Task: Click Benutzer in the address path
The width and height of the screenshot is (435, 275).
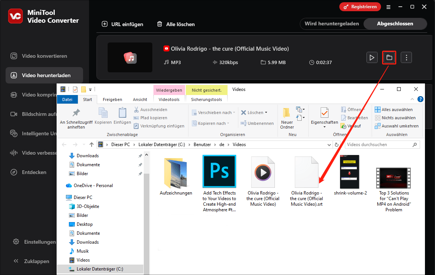Action: pos(202,145)
